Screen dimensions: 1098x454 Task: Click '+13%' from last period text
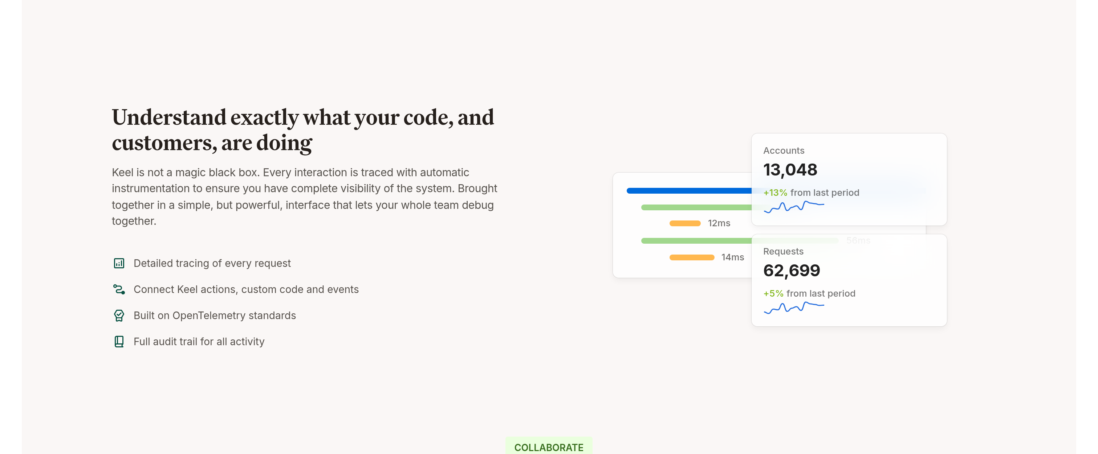(775, 193)
